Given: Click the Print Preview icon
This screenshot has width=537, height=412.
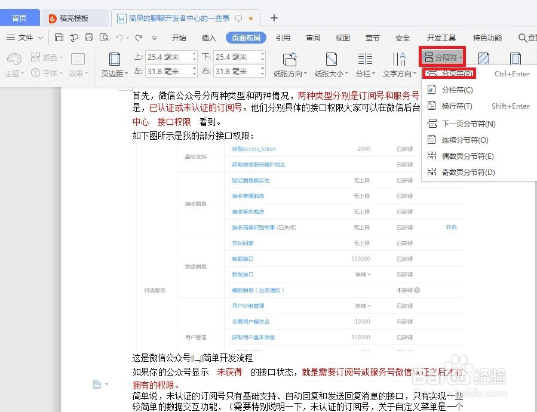Looking at the screenshot, I should [x=103, y=38].
